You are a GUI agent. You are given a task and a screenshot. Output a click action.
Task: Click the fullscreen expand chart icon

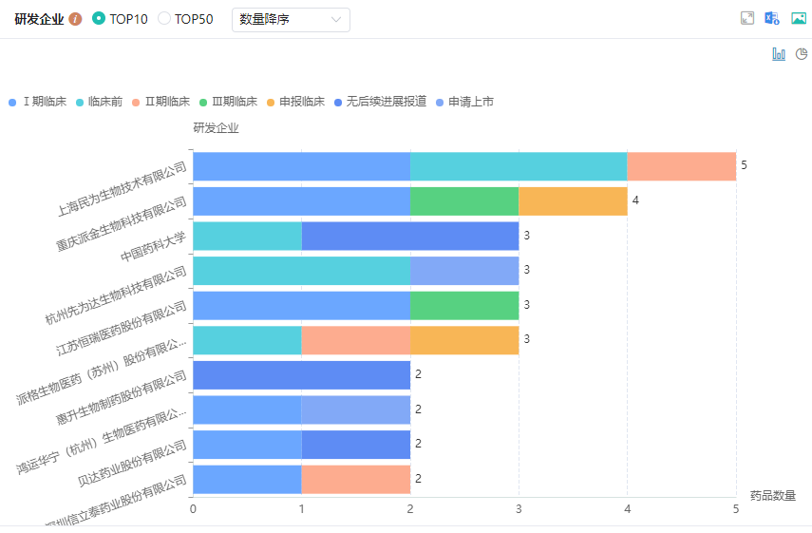(747, 19)
